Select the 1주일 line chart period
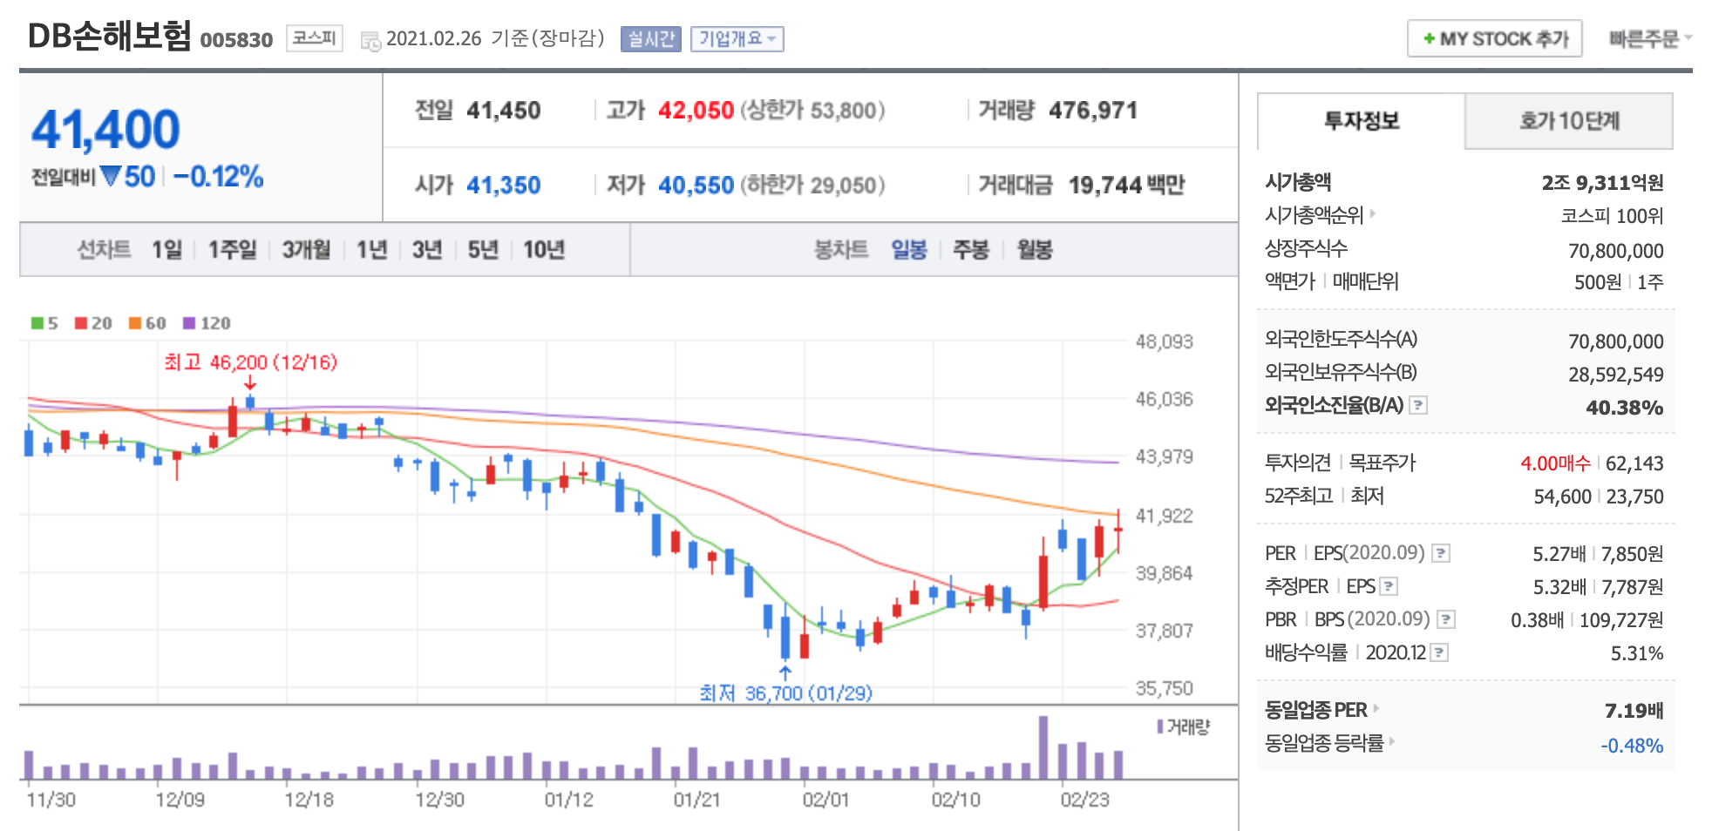 [232, 250]
